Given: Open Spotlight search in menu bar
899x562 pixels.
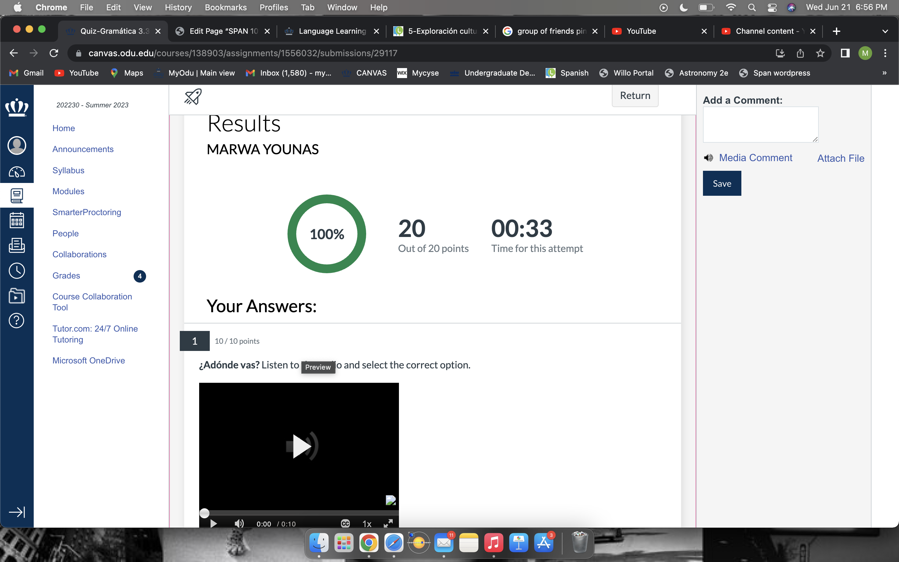Looking at the screenshot, I should click(752, 7).
